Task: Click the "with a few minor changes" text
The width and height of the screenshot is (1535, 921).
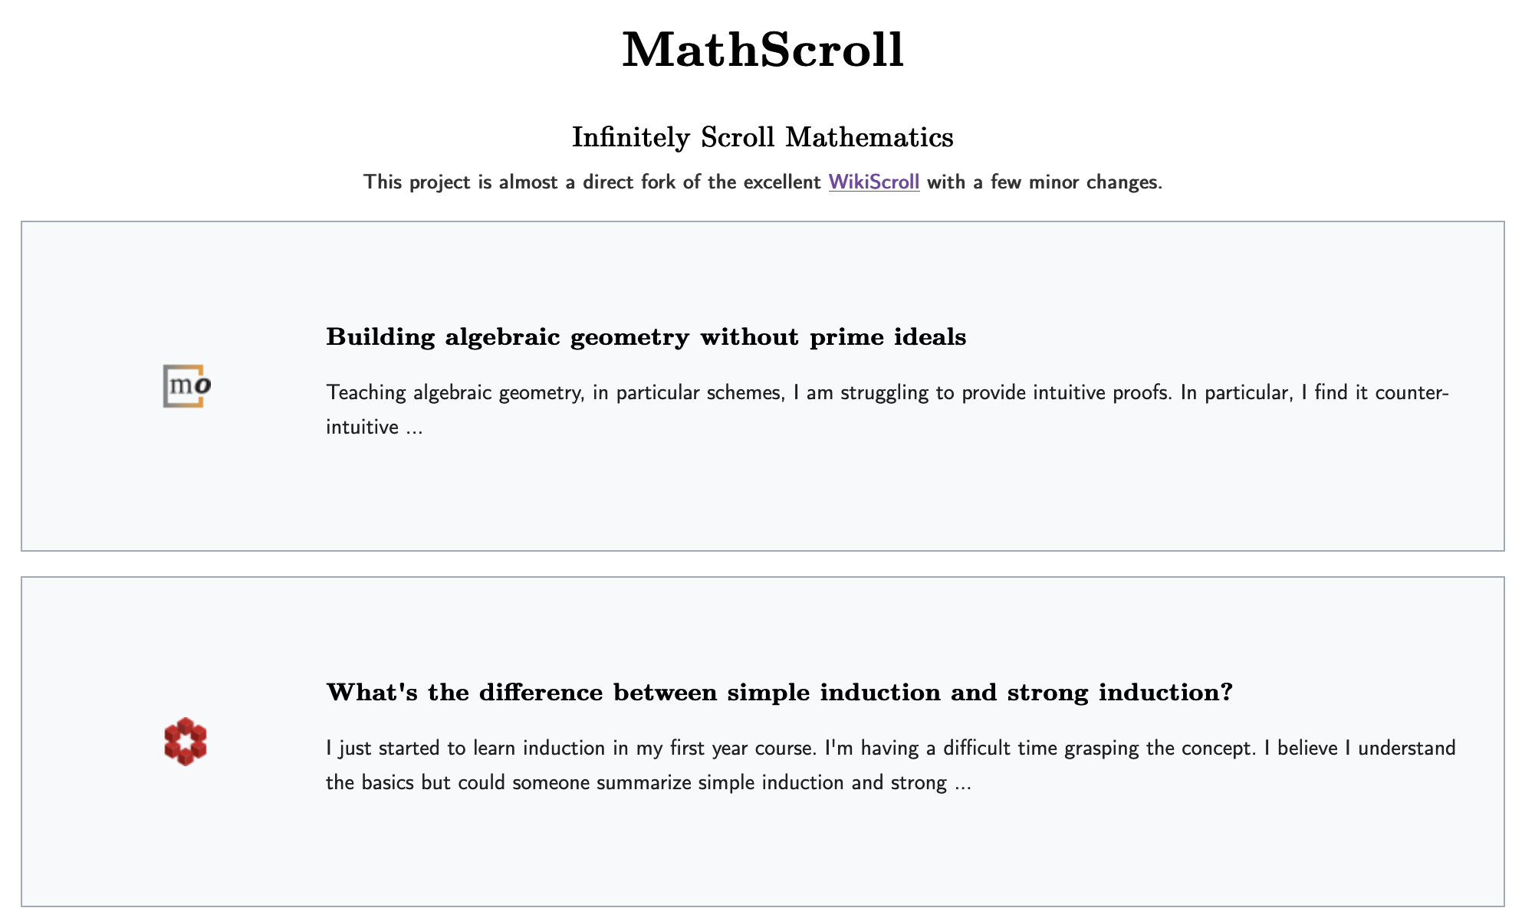Action: pos(1044,182)
